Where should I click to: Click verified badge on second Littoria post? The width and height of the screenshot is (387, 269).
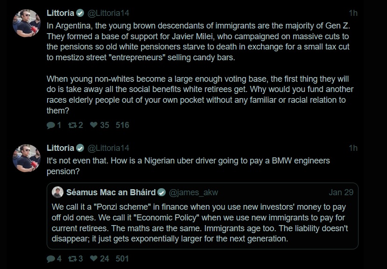click(80, 148)
